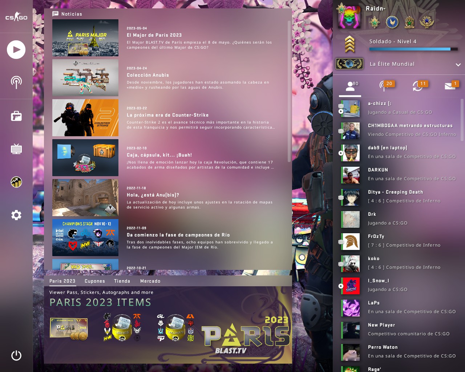Select friend I_Snow_I

(399, 286)
